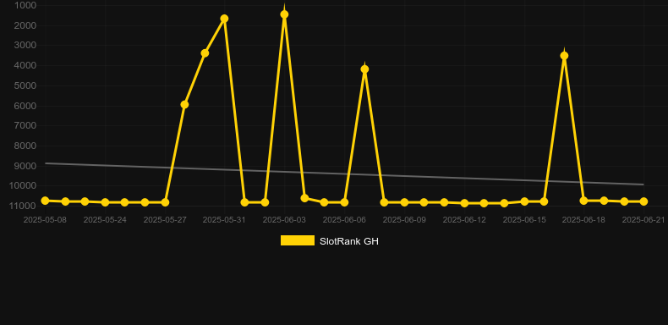Click the gray trend line
Image resolution: width=668 pixels, height=325 pixels.
(344, 174)
